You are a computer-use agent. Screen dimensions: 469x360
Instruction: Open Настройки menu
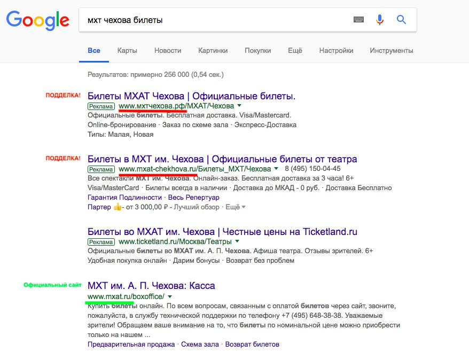coord(336,51)
